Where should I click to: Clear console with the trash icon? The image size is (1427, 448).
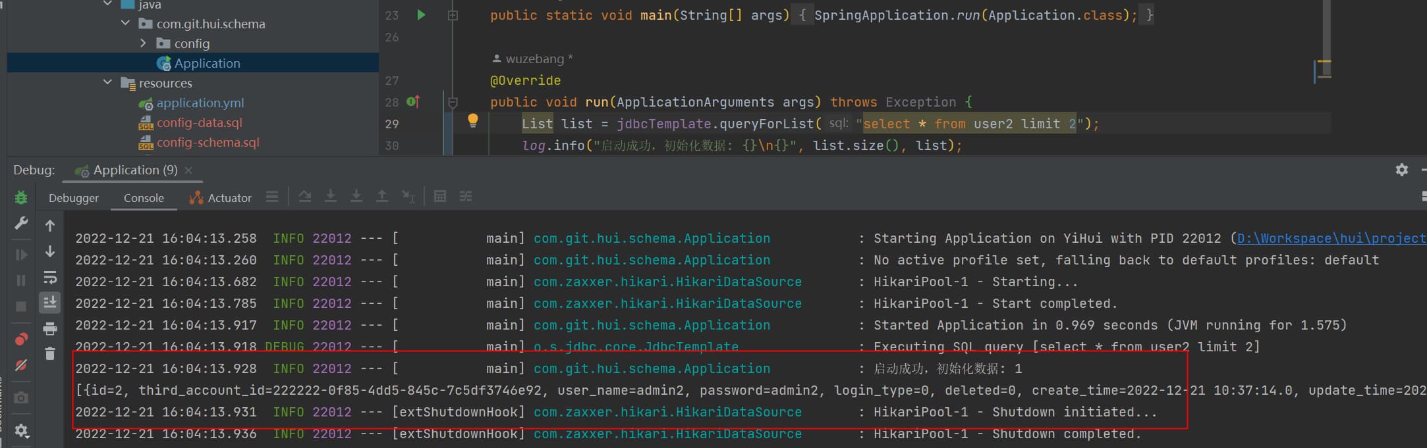tap(50, 354)
